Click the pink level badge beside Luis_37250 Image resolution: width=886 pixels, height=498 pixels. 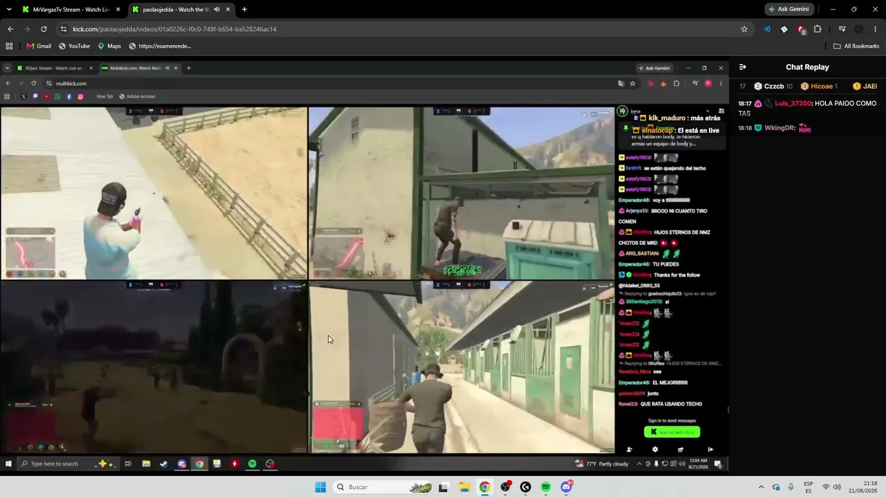(758, 104)
